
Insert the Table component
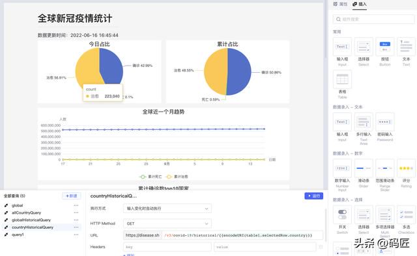342,79
